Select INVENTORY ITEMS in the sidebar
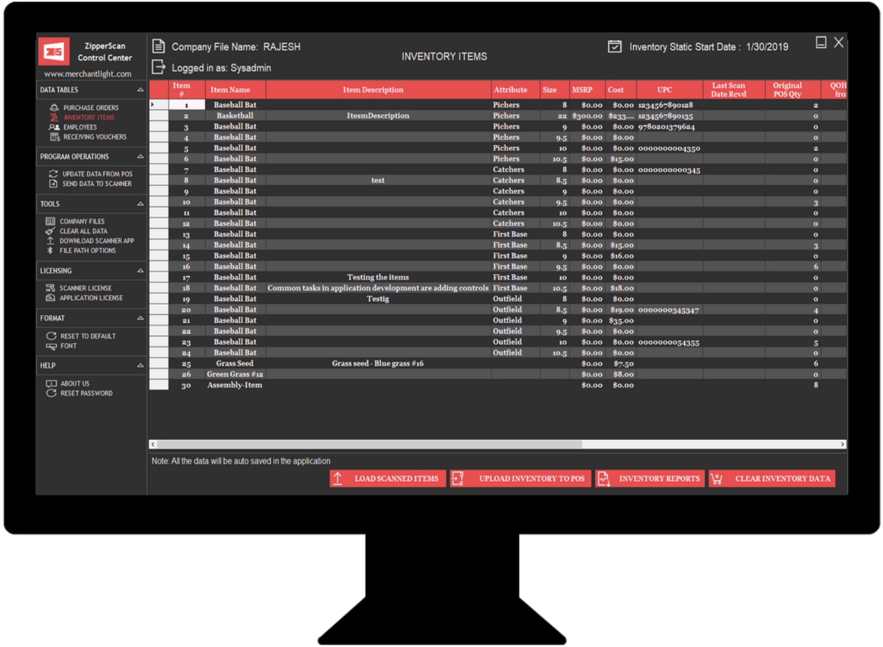Viewport: 883px width, 647px height. point(88,117)
